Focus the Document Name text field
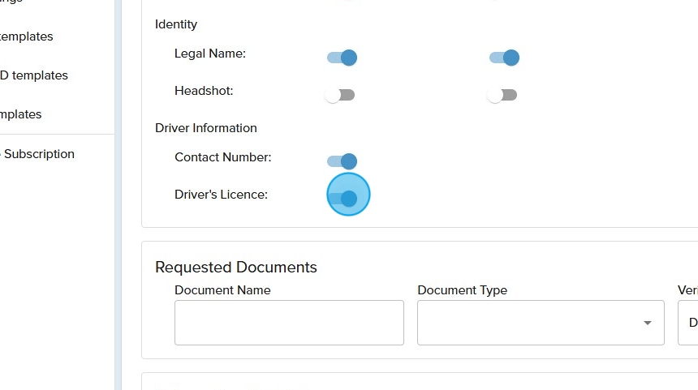698x390 pixels. (289, 323)
